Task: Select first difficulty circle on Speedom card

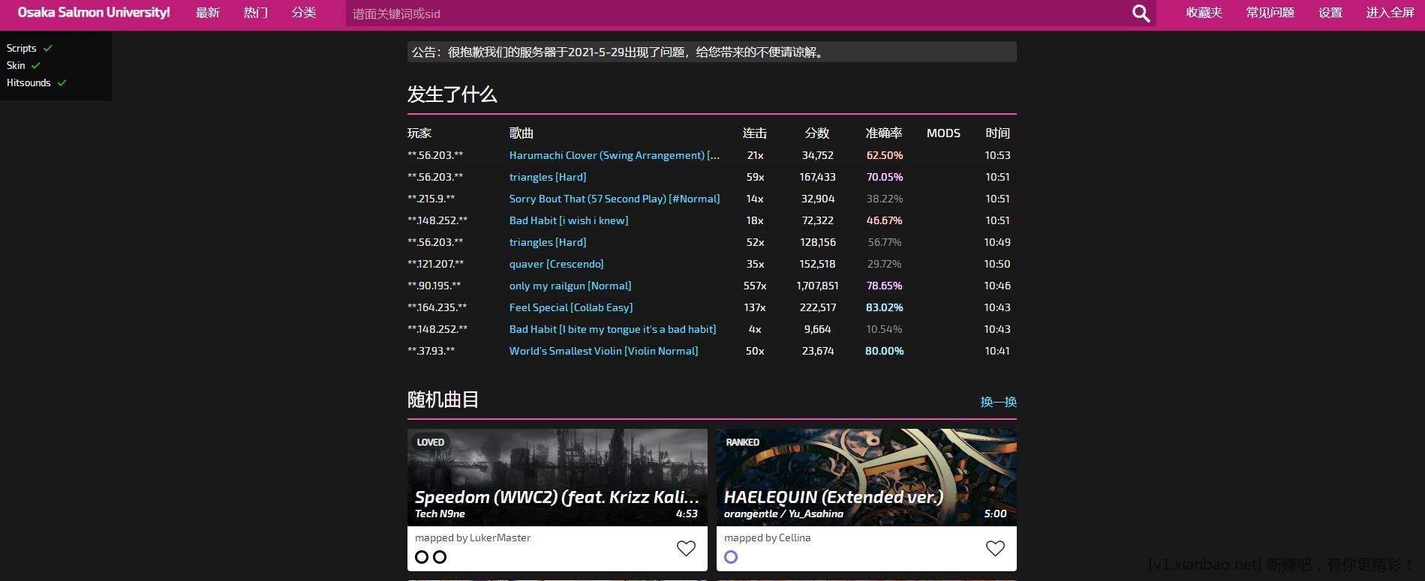Action: (x=422, y=557)
